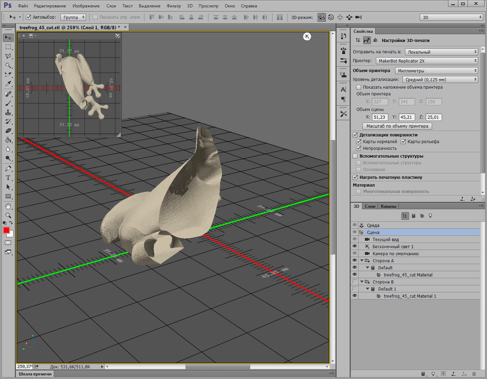The width and height of the screenshot is (487, 379).
Task: Click the scene volume X input field
Action: click(379, 117)
